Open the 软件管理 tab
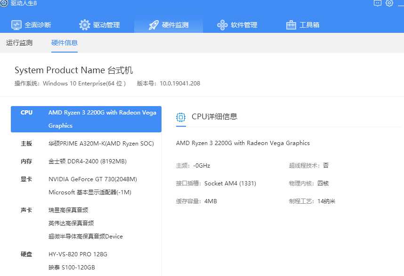Screen dimensions: 404x276 pyautogui.click(x=237, y=25)
